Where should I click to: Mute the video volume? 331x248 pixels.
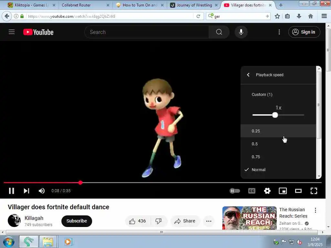tap(42, 191)
